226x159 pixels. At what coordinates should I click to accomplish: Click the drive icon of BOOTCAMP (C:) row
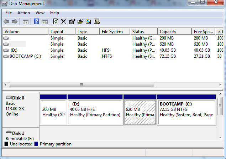click(x=6, y=56)
